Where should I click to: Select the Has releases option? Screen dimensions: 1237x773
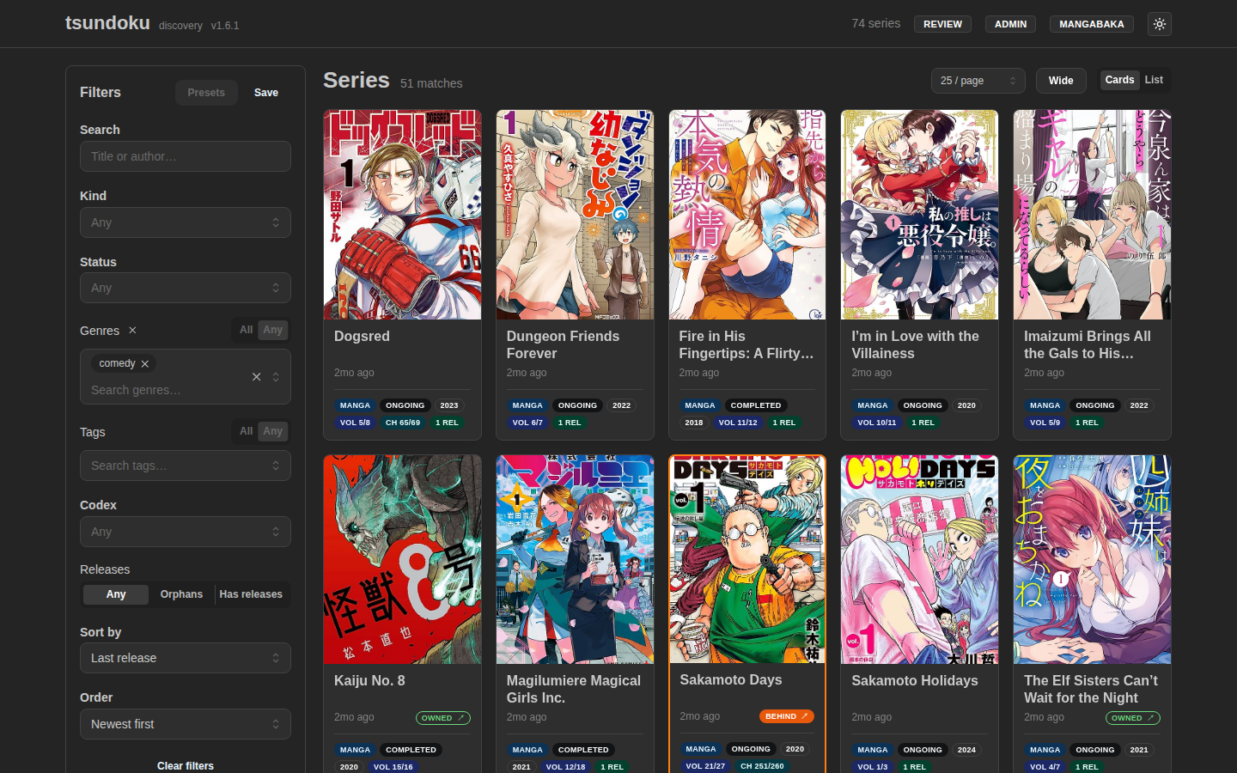(251, 594)
